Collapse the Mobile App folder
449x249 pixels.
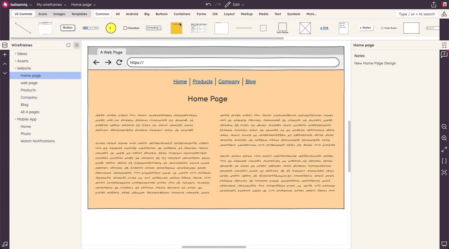[x=15, y=119]
